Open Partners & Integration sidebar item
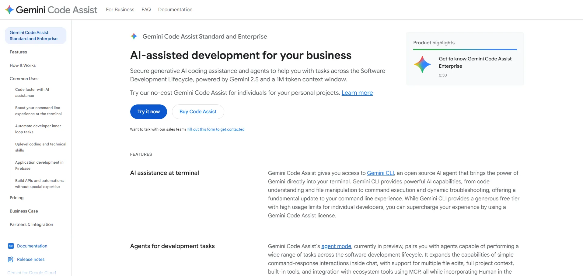This screenshot has height=276, width=583. [x=31, y=224]
